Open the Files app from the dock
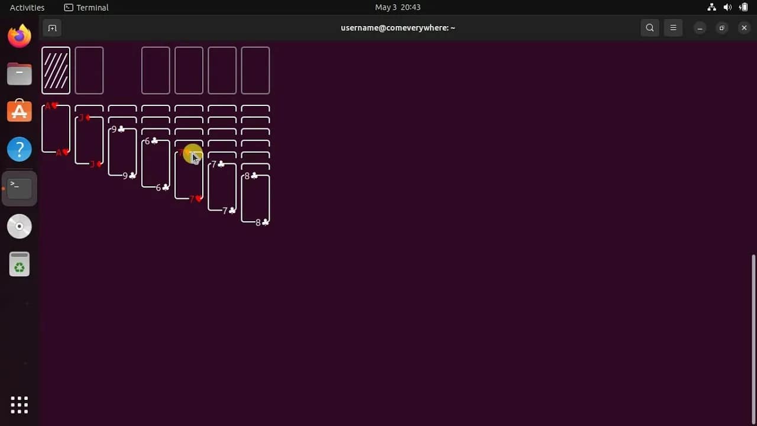Image resolution: width=757 pixels, height=426 pixels. [x=19, y=73]
